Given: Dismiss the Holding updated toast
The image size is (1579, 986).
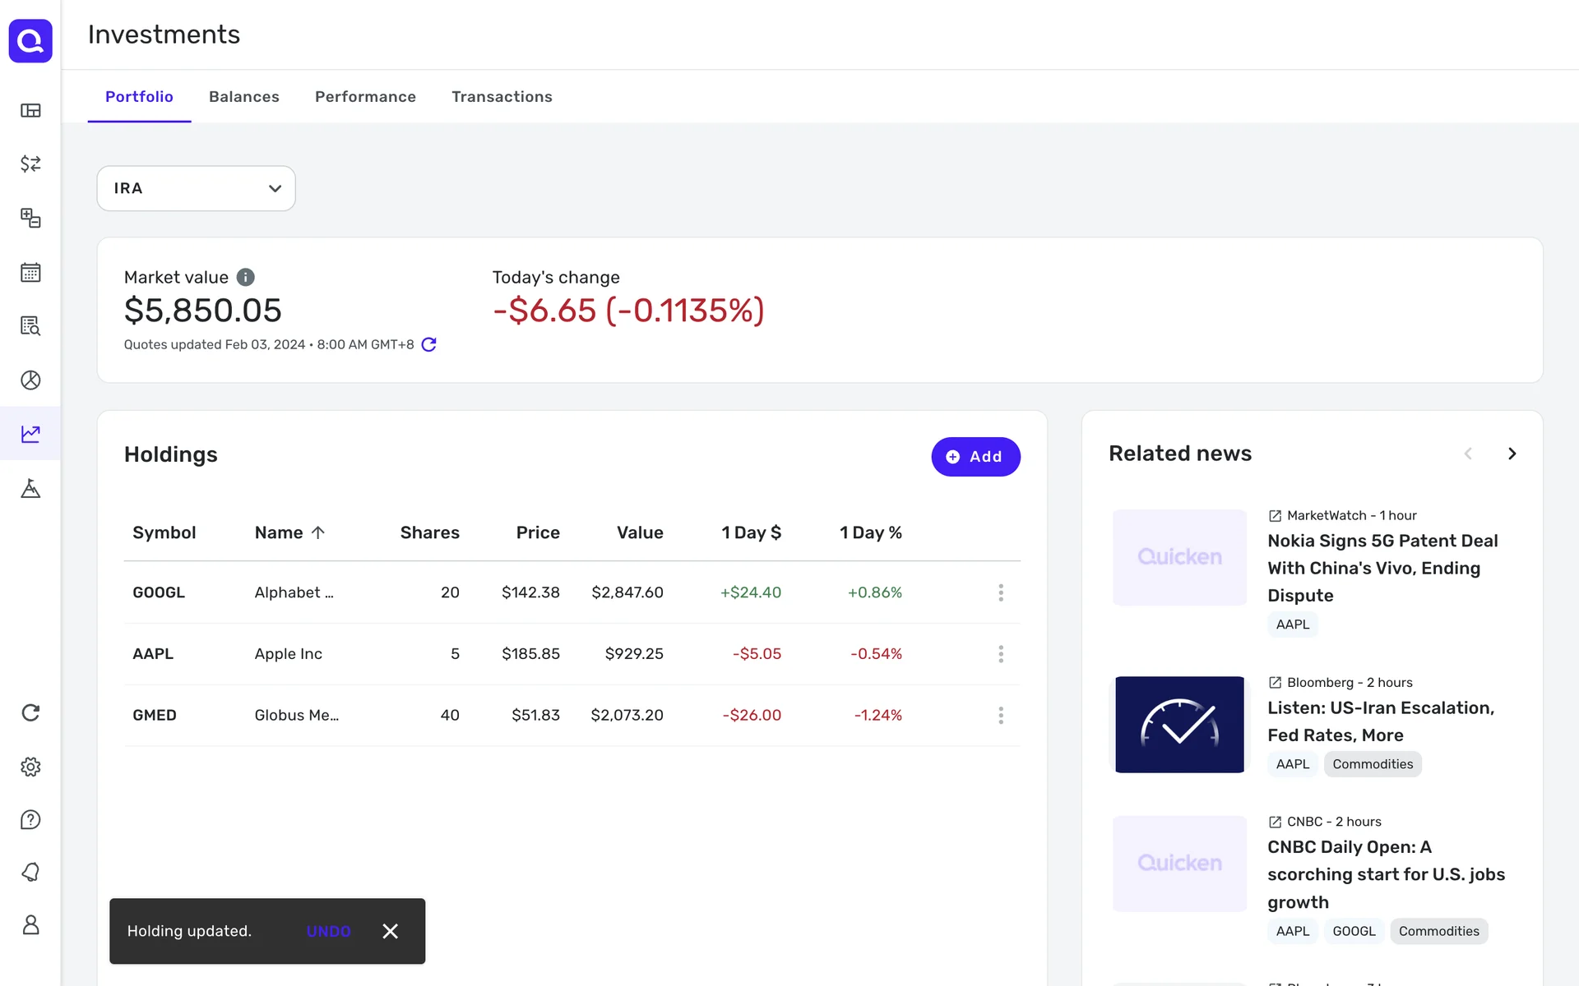Looking at the screenshot, I should 390,931.
